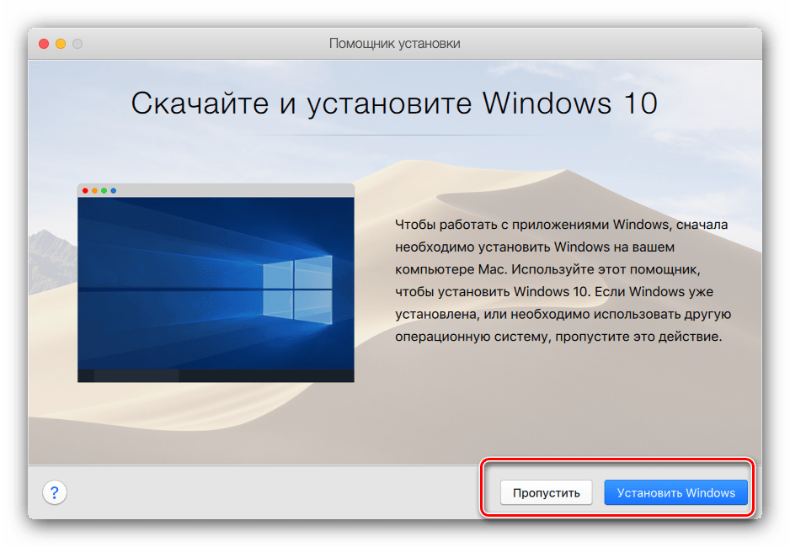Click the gray zoom button in the title bar
790x547 pixels.
point(77,44)
